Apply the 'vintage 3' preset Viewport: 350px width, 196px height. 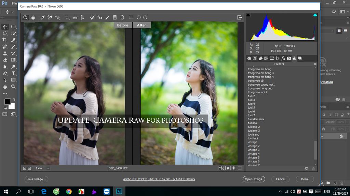(254, 150)
